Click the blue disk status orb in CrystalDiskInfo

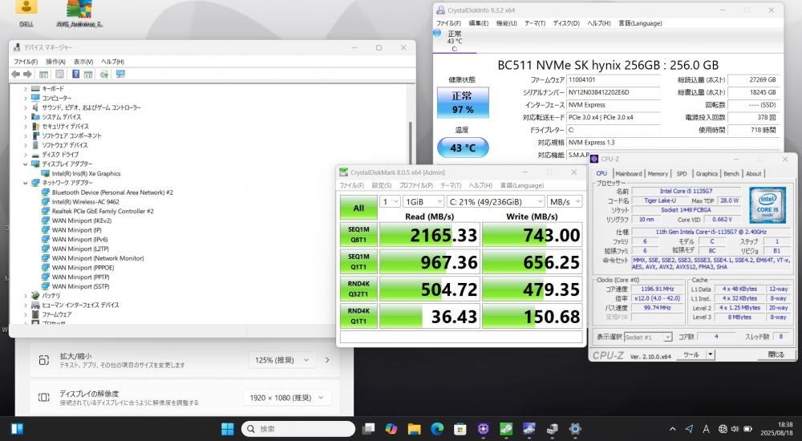tap(437, 33)
